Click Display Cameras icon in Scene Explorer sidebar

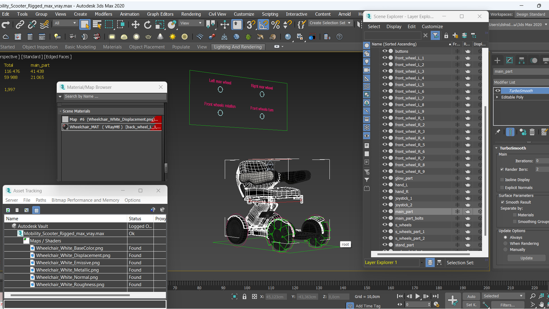click(x=367, y=70)
